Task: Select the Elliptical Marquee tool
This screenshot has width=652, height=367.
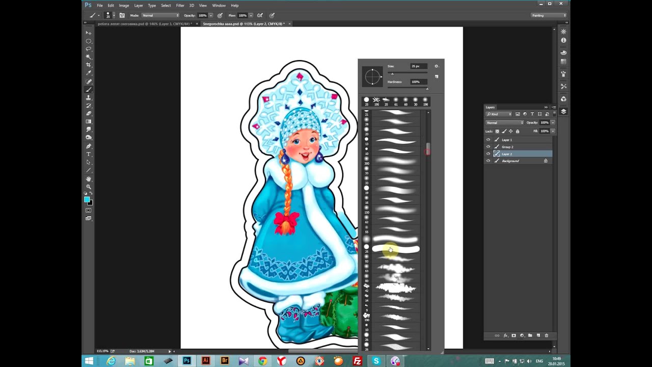Action: [89, 41]
